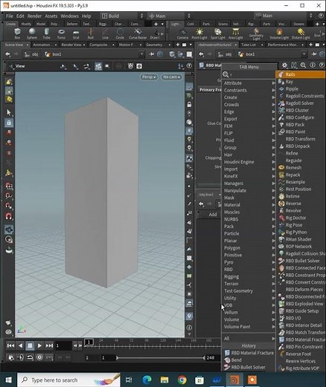
Task: Toggle viewport lock camera icon
Action: 189,104
